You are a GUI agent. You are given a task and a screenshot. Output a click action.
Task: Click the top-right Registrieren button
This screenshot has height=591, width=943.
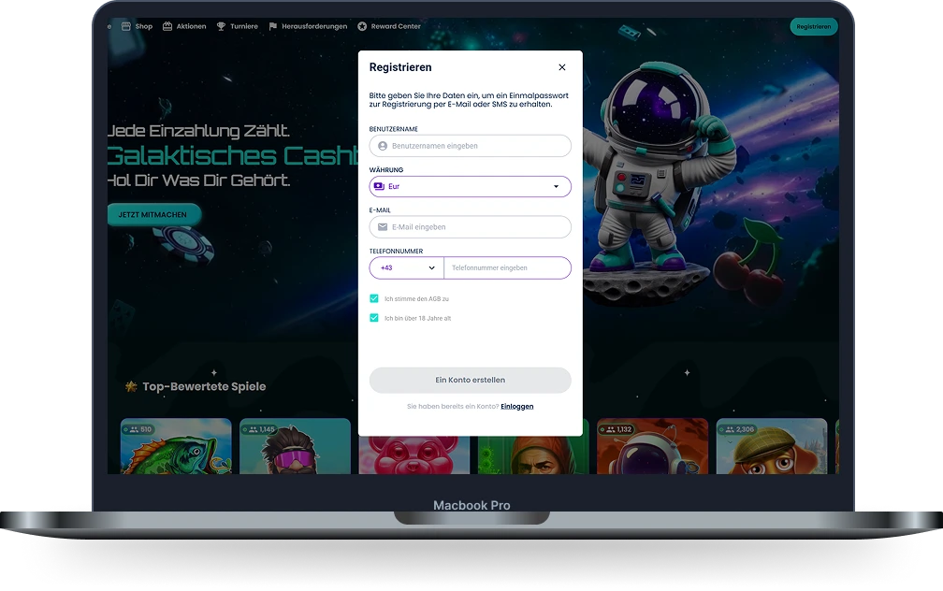(813, 26)
